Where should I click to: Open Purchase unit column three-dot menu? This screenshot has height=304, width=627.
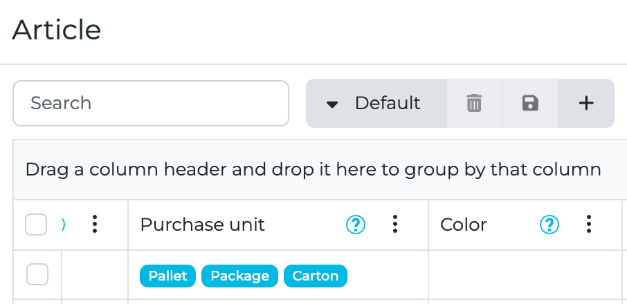[395, 224]
